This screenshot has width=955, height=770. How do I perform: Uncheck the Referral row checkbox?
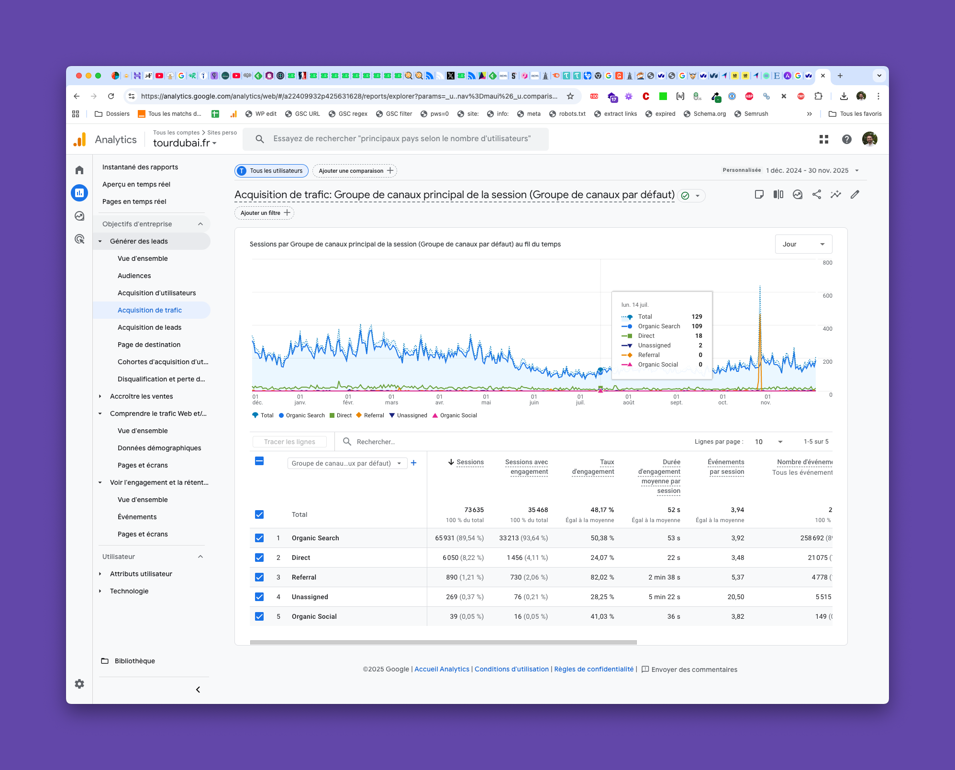(x=259, y=577)
